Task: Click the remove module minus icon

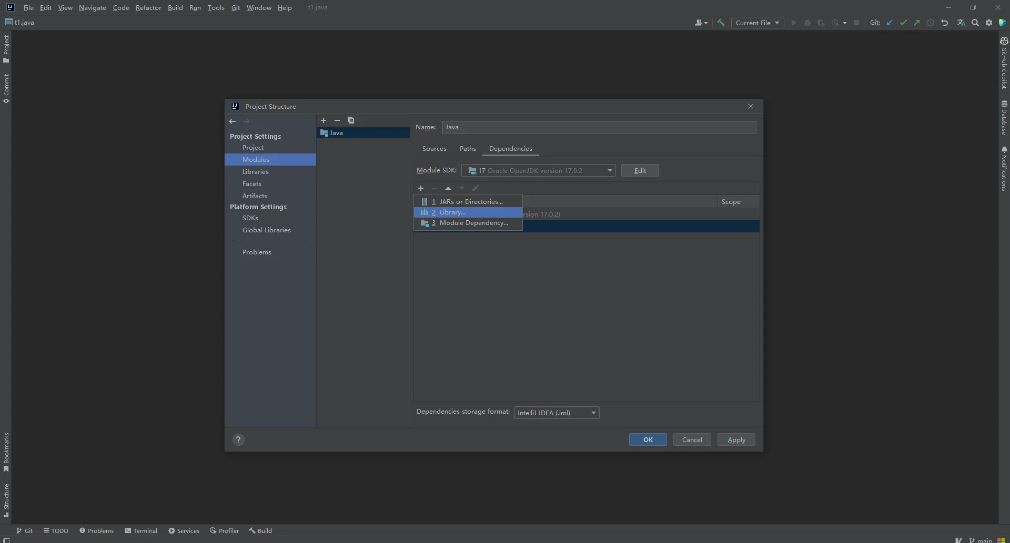Action: [337, 120]
